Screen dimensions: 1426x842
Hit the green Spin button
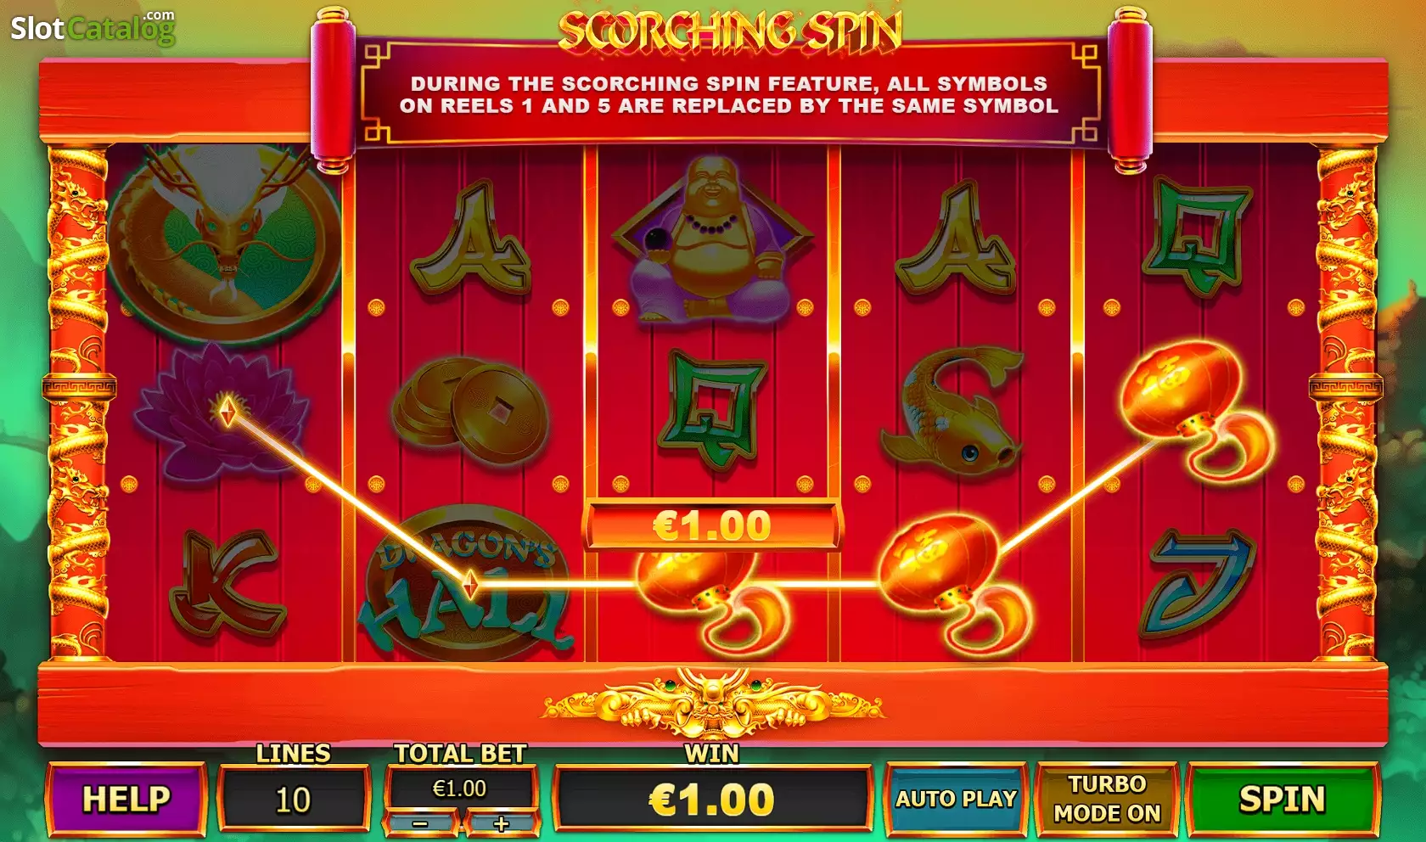(x=1282, y=799)
